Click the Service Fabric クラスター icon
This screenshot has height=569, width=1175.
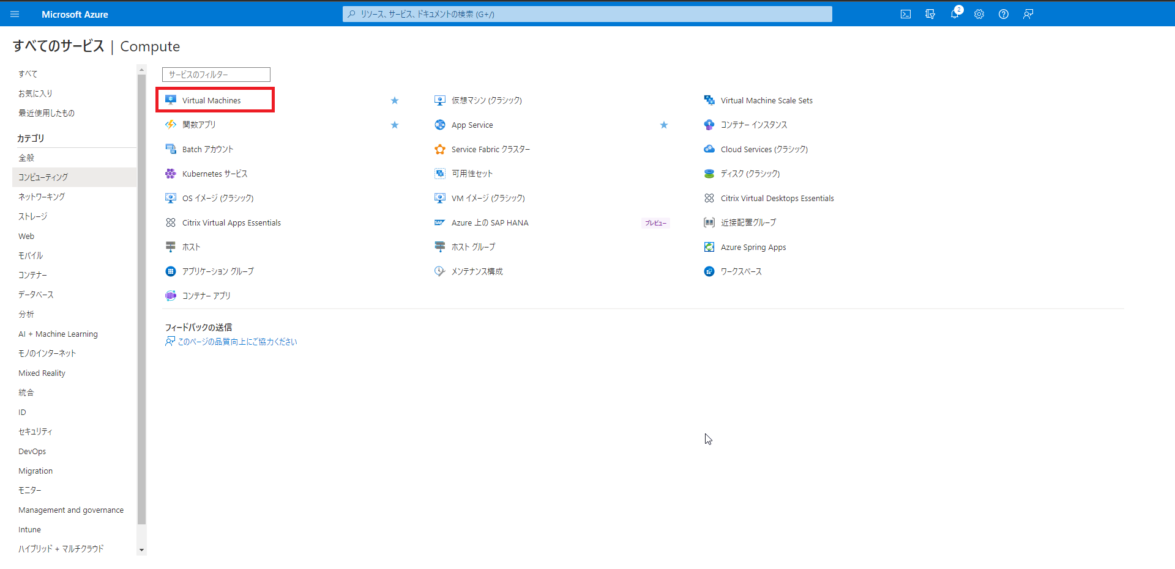(x=440, y=149)
